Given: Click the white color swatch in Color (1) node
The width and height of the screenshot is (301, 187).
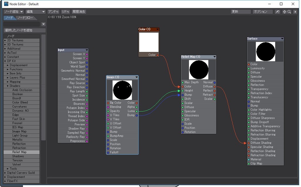Looking at the screenshot, I should click(x=149, y=42).
